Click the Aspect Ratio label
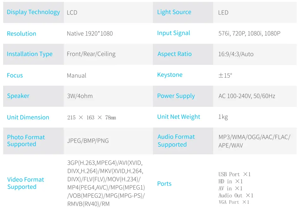 click(x=174, y=54)
